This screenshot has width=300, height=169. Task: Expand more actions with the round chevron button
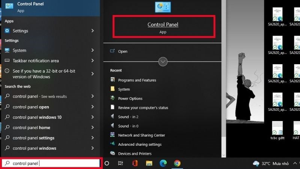click(163, 62)
